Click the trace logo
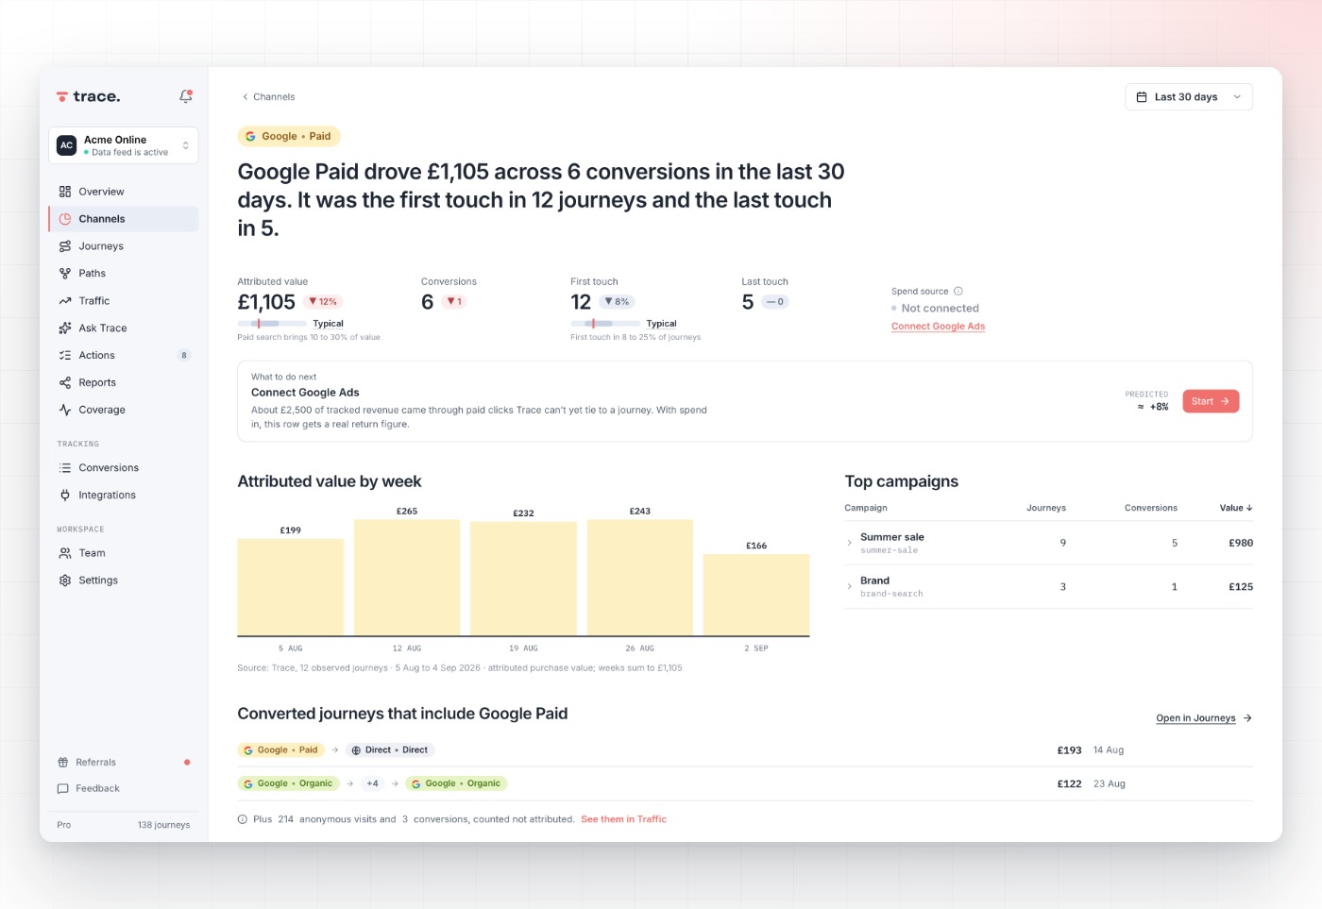The height and width of the screenshot is (909, 1322). [88, 96]
